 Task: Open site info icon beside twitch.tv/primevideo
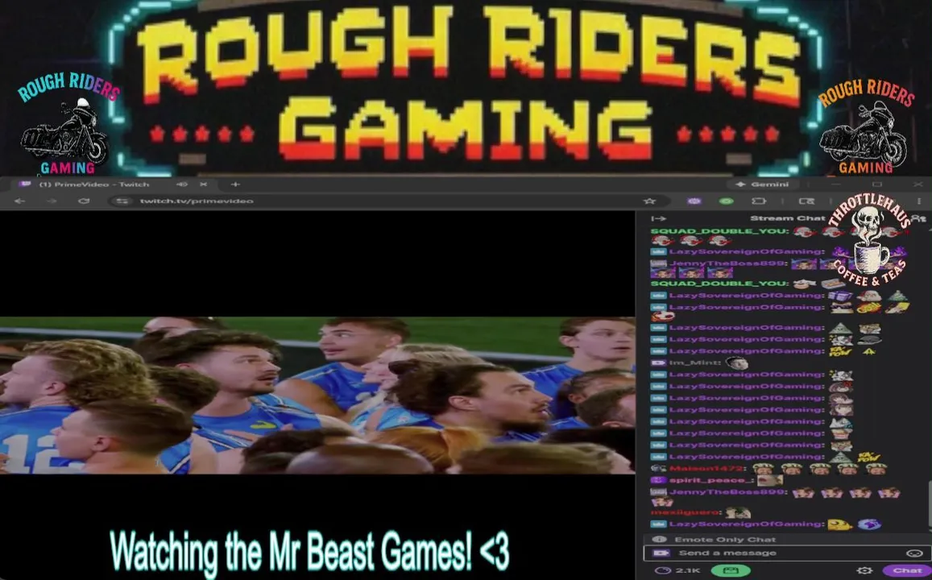click(x=122, y=201)
